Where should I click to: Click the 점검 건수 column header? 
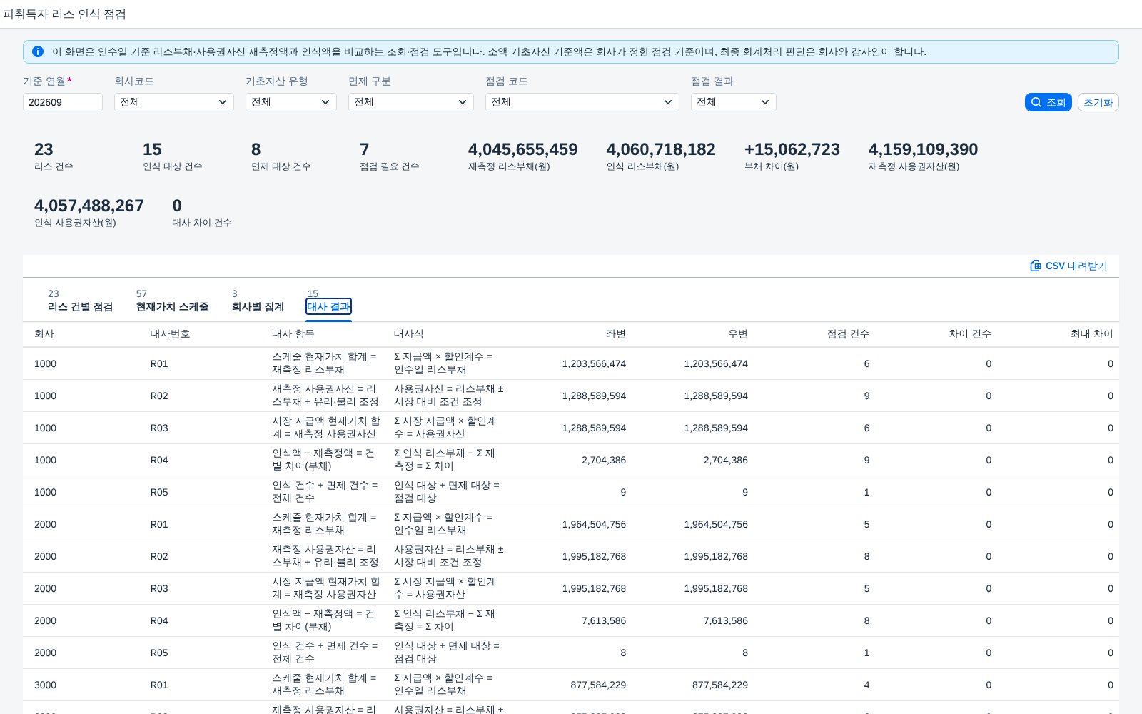point(849,334)
